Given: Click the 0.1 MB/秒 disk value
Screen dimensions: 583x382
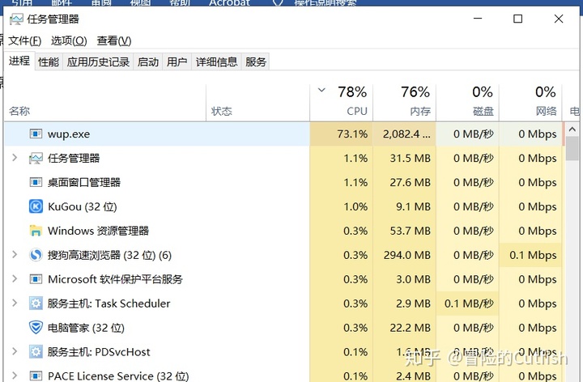Looking at the screenshot, I should point(469,303).
